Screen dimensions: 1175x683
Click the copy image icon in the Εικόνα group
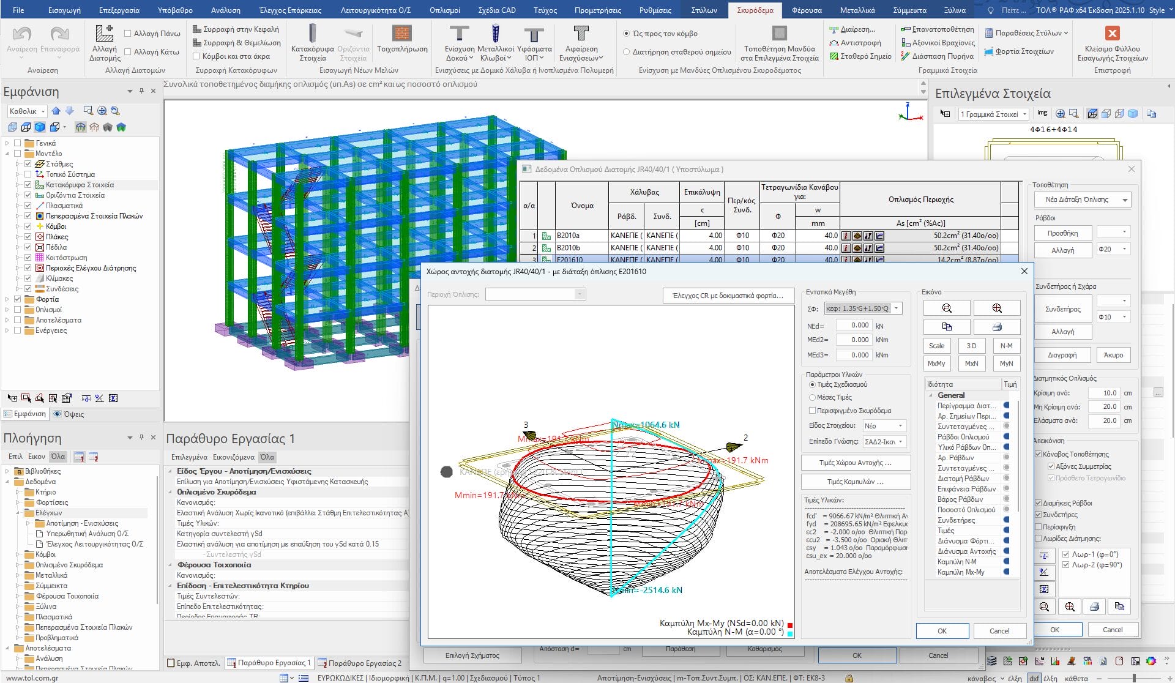tap(946, 326)
